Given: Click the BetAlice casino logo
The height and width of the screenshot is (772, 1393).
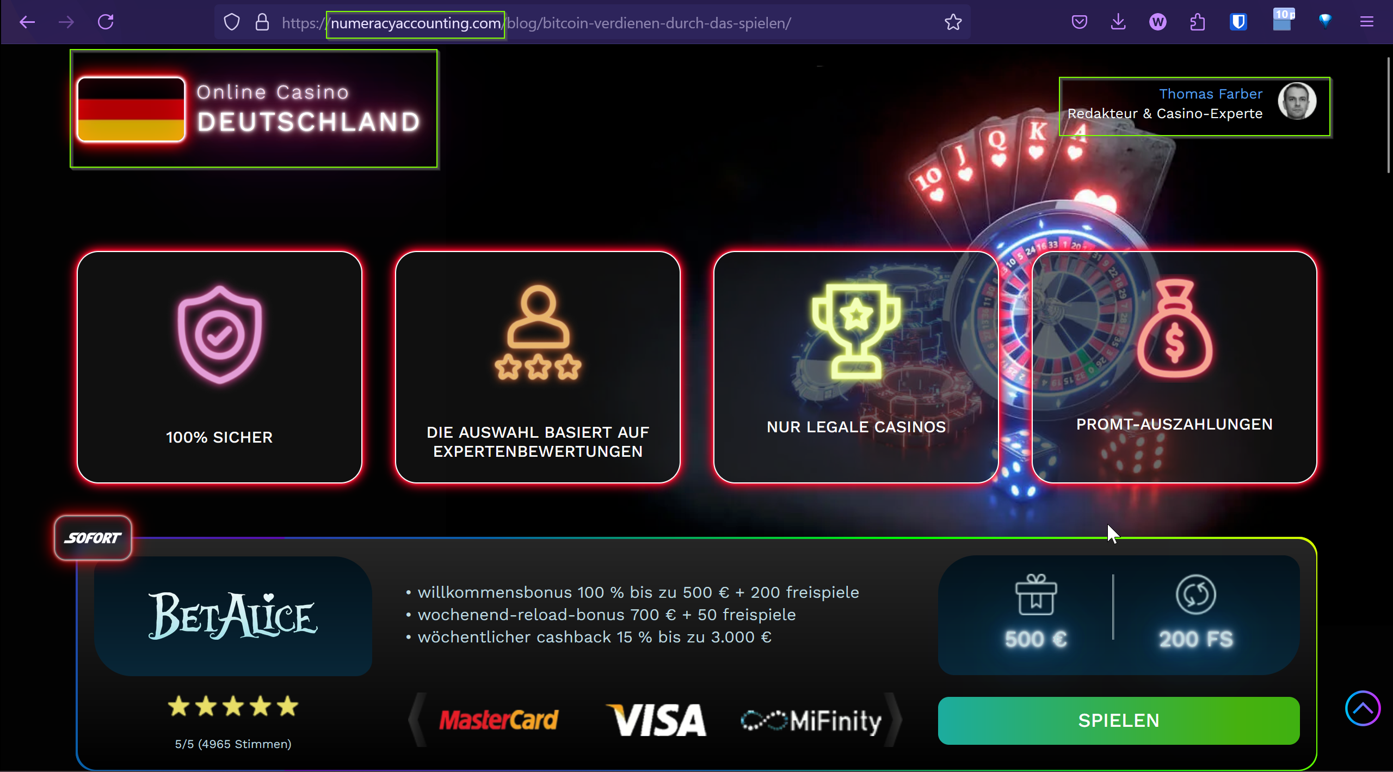Looking at the screenshot, I should 233,616.
